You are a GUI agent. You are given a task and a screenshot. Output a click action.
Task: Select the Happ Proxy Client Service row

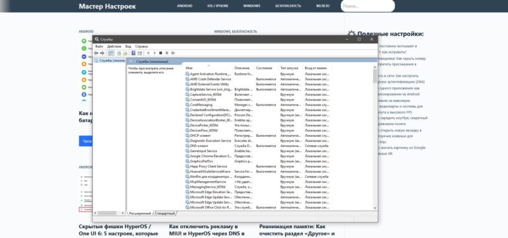[x=258, y=166]
